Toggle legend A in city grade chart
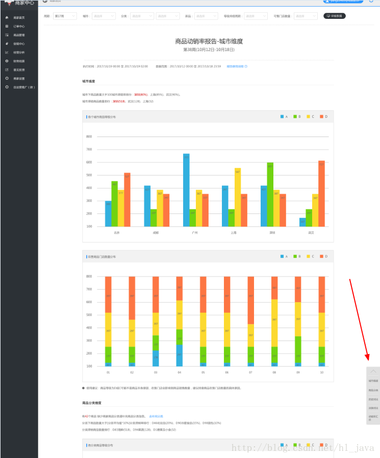 coord(284,117)
